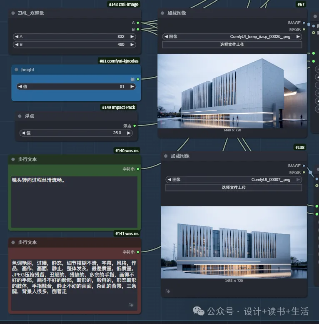Collapse the 浮点 node via its dot
Image resolution: width=319 pixels, height=324 pixels.
point(20,116)
